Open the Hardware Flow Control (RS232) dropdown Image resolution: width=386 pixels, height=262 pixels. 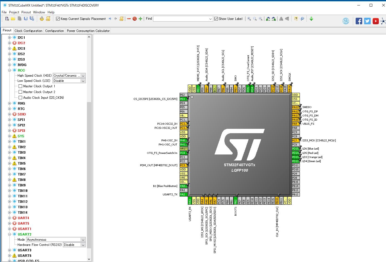click(x=83, y=245)
